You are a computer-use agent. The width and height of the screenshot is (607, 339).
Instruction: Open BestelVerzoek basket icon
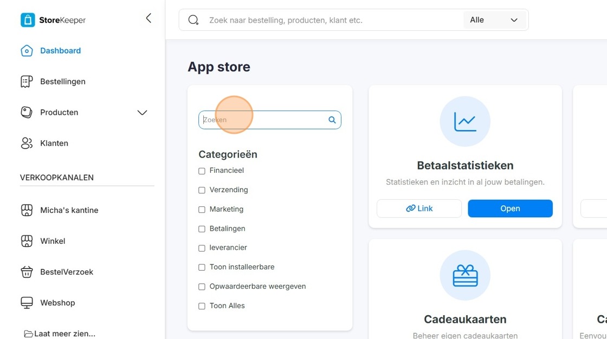27,272
